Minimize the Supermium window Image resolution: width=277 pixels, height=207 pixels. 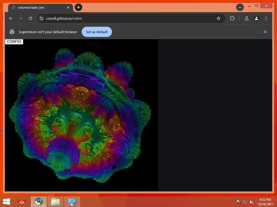click(249, 6)
